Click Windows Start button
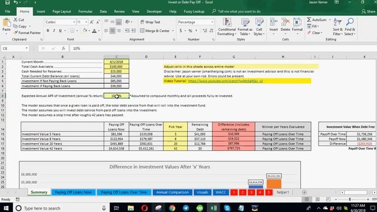Image resolution: width=377 pixels, height=212 pixels. click(x=6, y=208)
